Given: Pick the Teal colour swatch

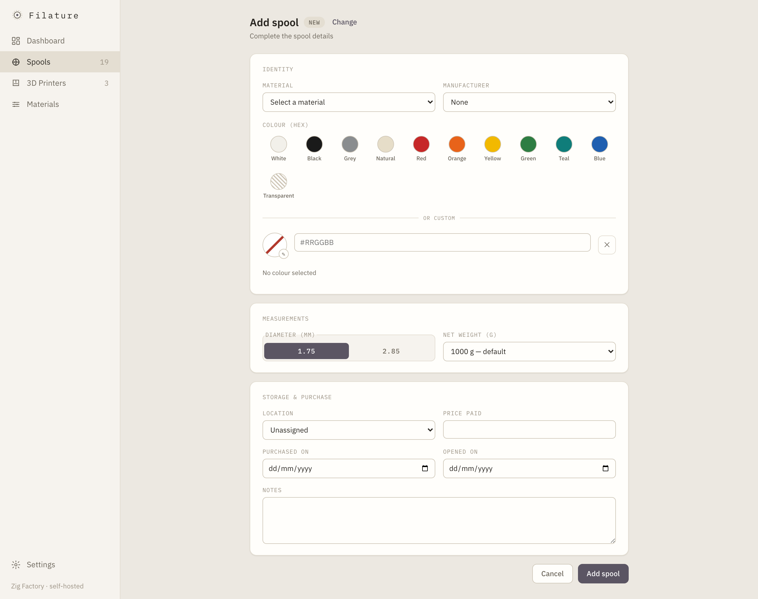Looking at the screenshot, I should 564,144.
